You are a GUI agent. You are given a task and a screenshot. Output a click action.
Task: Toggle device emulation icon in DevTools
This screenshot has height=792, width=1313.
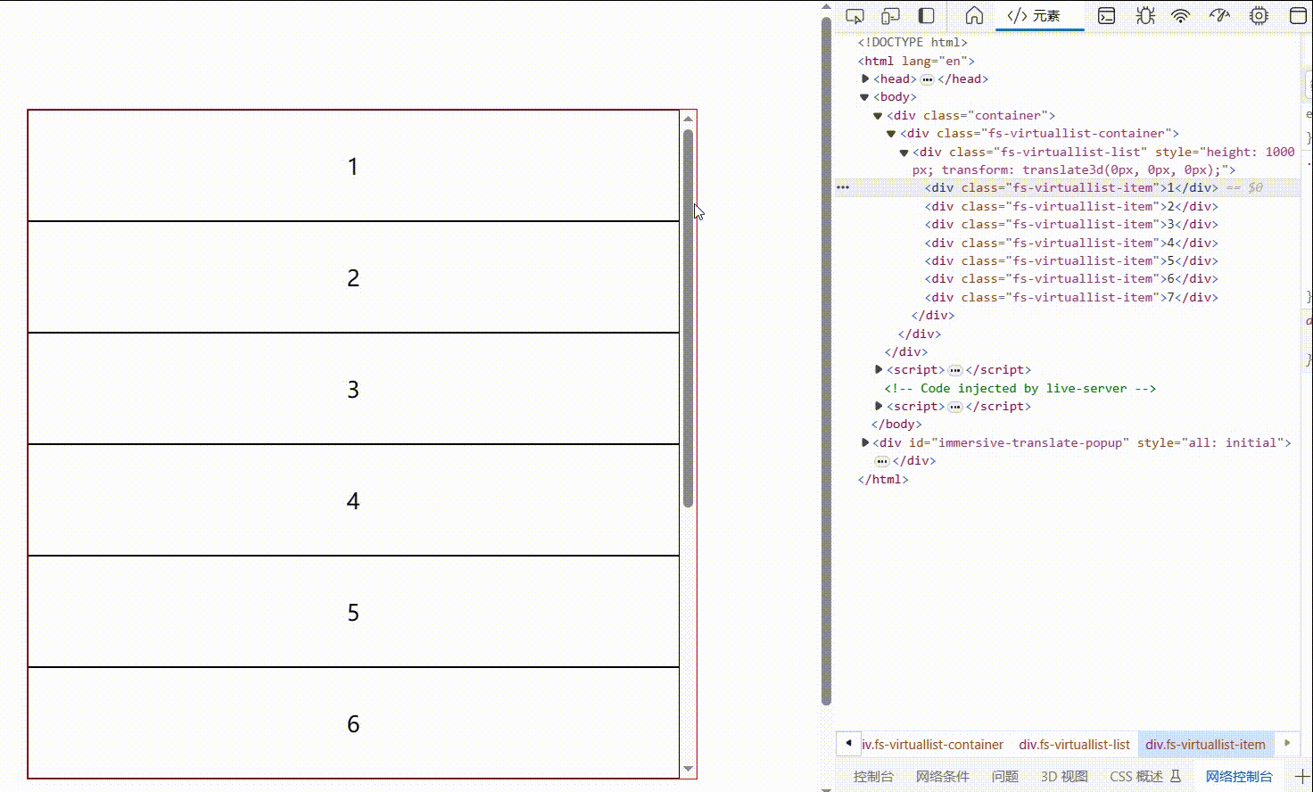click(x=890, y=16)
